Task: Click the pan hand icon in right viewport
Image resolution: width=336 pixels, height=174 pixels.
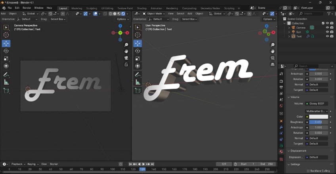Action: pyautogui.click(x=273, y=51)
